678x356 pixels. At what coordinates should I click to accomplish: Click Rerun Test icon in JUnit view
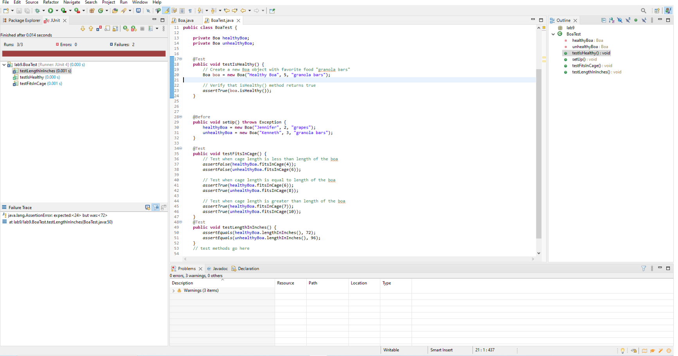pos(126,29)
